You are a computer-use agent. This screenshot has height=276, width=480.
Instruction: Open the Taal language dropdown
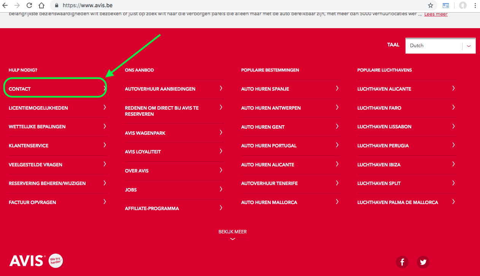(440, 46)
